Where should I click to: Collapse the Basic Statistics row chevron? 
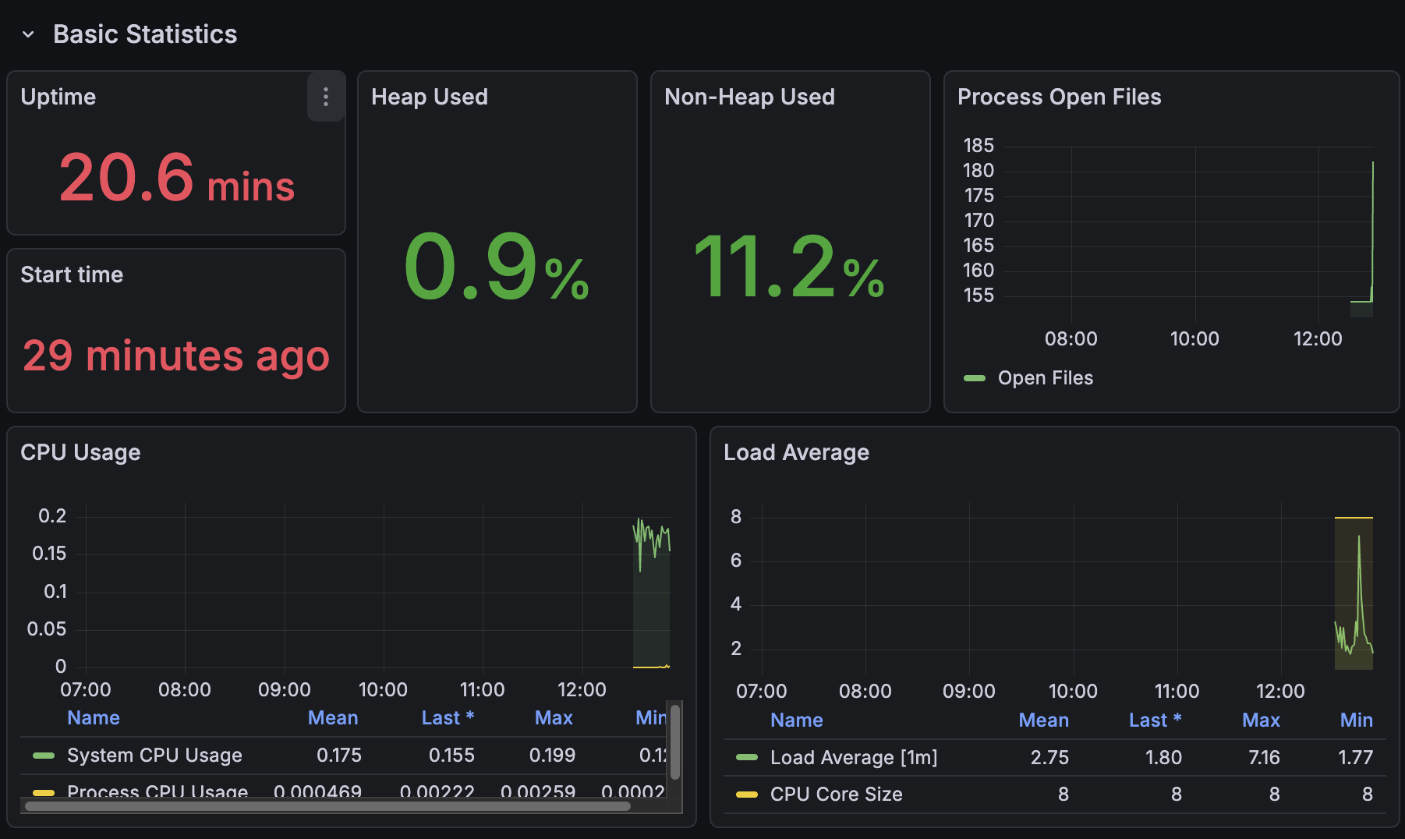coord(28,34)
